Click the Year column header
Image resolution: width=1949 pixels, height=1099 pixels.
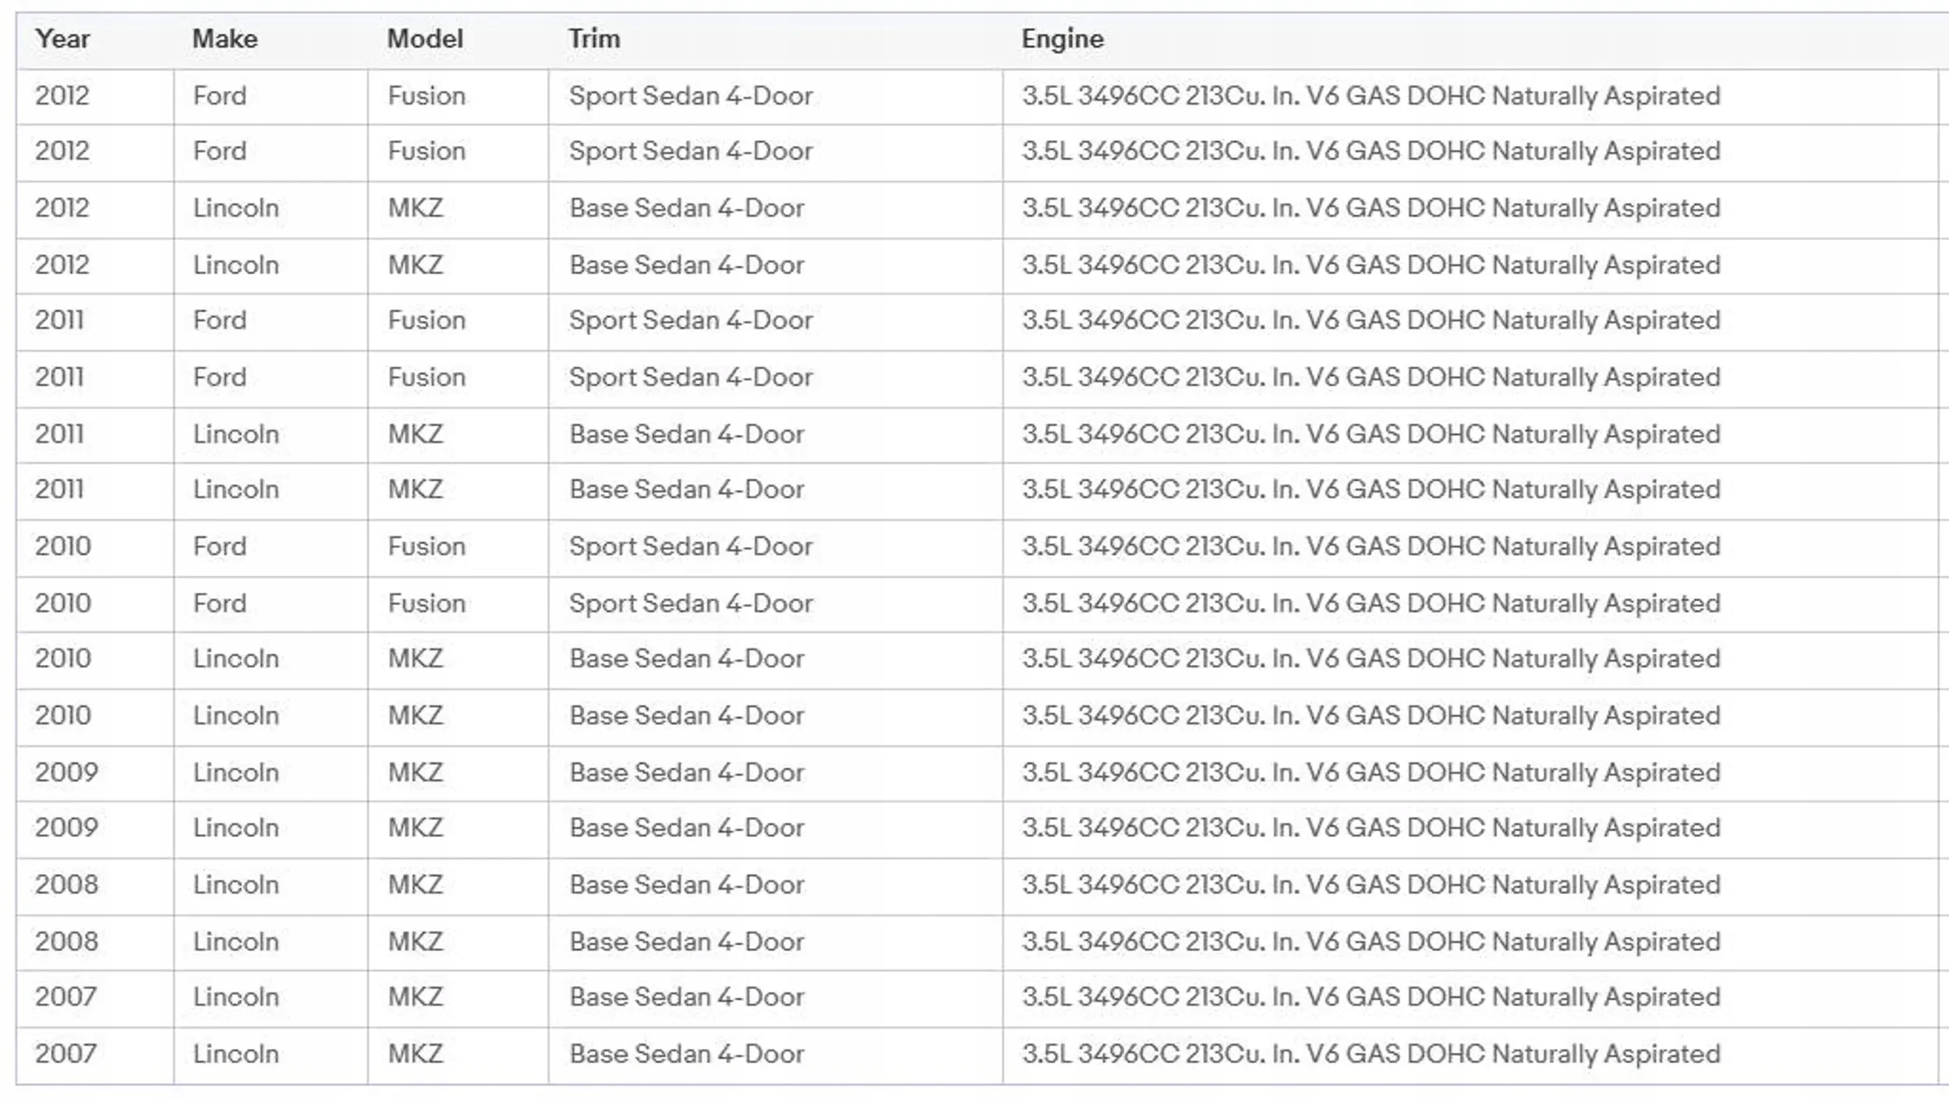coord(62,39)
